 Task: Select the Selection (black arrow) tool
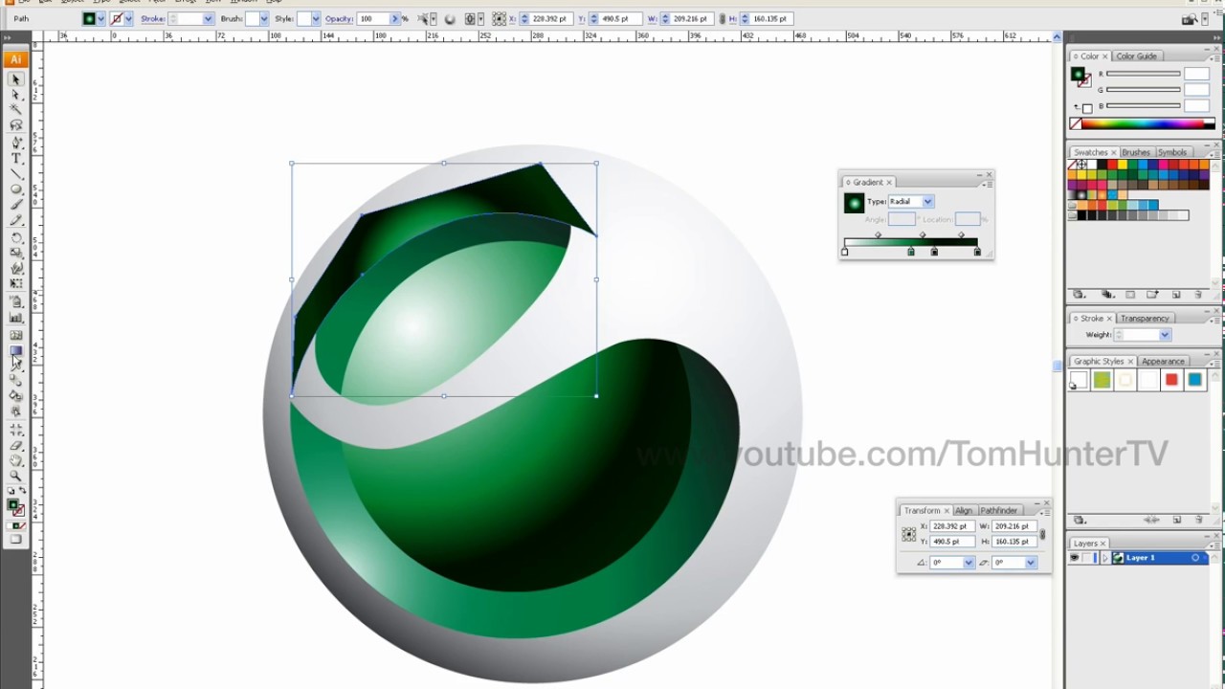tap(16, 78)
